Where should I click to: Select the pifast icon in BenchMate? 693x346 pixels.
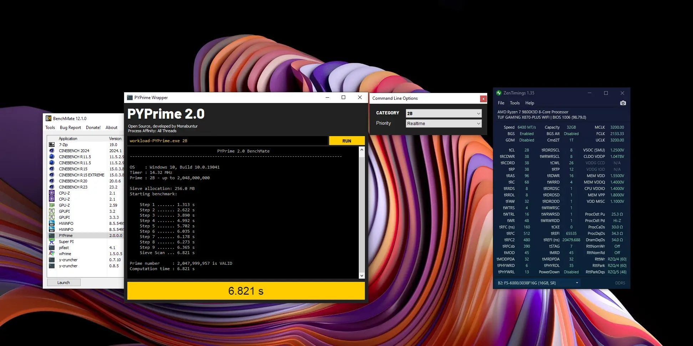(52, 248)
